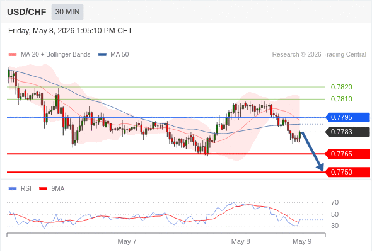Click the RSI 70 level label

click(x=335, y=202)
